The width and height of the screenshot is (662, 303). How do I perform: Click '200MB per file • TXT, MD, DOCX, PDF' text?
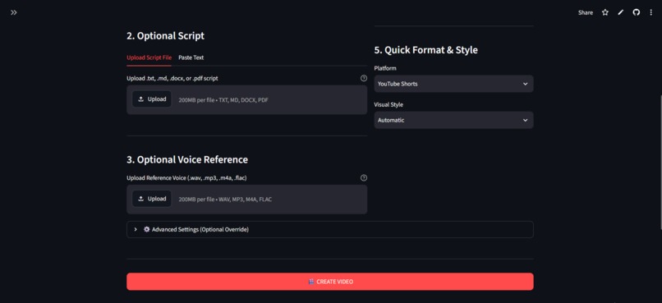[x=223, y=100]
